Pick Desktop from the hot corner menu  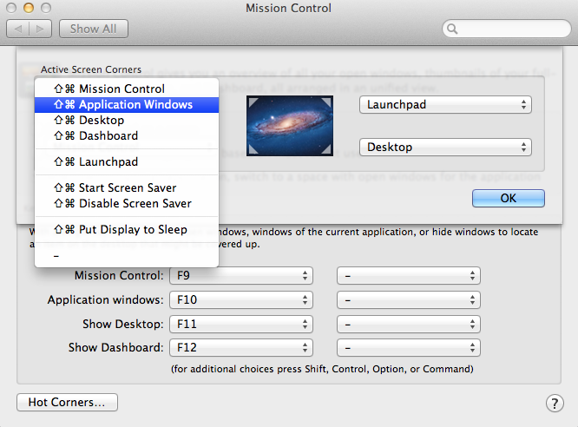(x=127, y=121)
